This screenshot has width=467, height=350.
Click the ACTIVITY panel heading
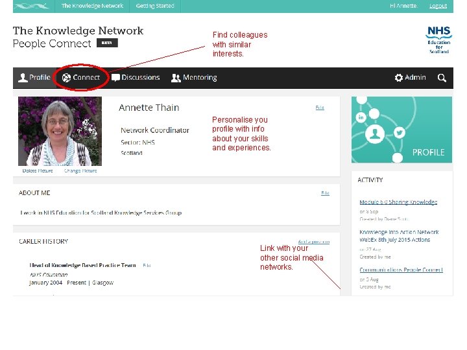[x=370, y=180]
